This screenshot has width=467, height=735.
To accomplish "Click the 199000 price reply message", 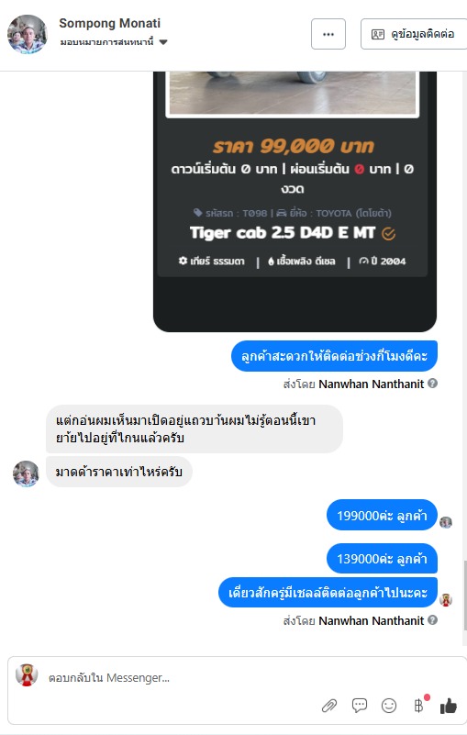I will [x=382, y=515].
